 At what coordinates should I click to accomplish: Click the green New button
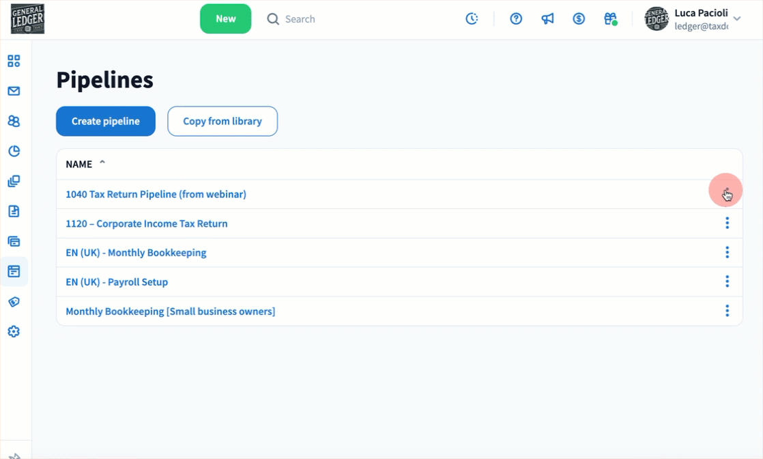click(226, 19)
